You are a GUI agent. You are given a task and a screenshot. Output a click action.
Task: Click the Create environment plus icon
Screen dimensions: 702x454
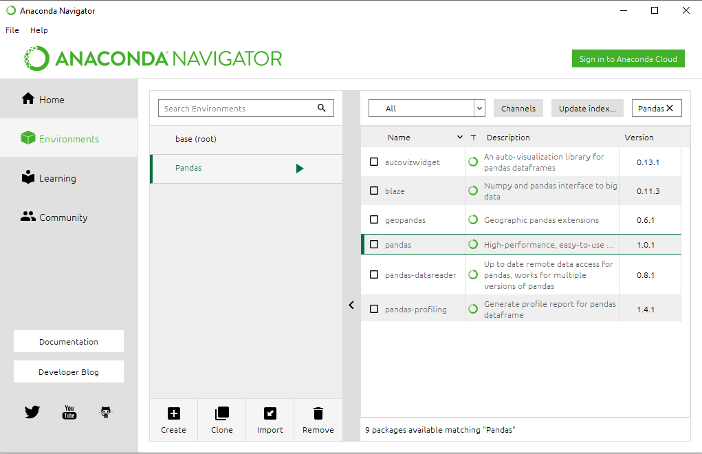point(174,413)
